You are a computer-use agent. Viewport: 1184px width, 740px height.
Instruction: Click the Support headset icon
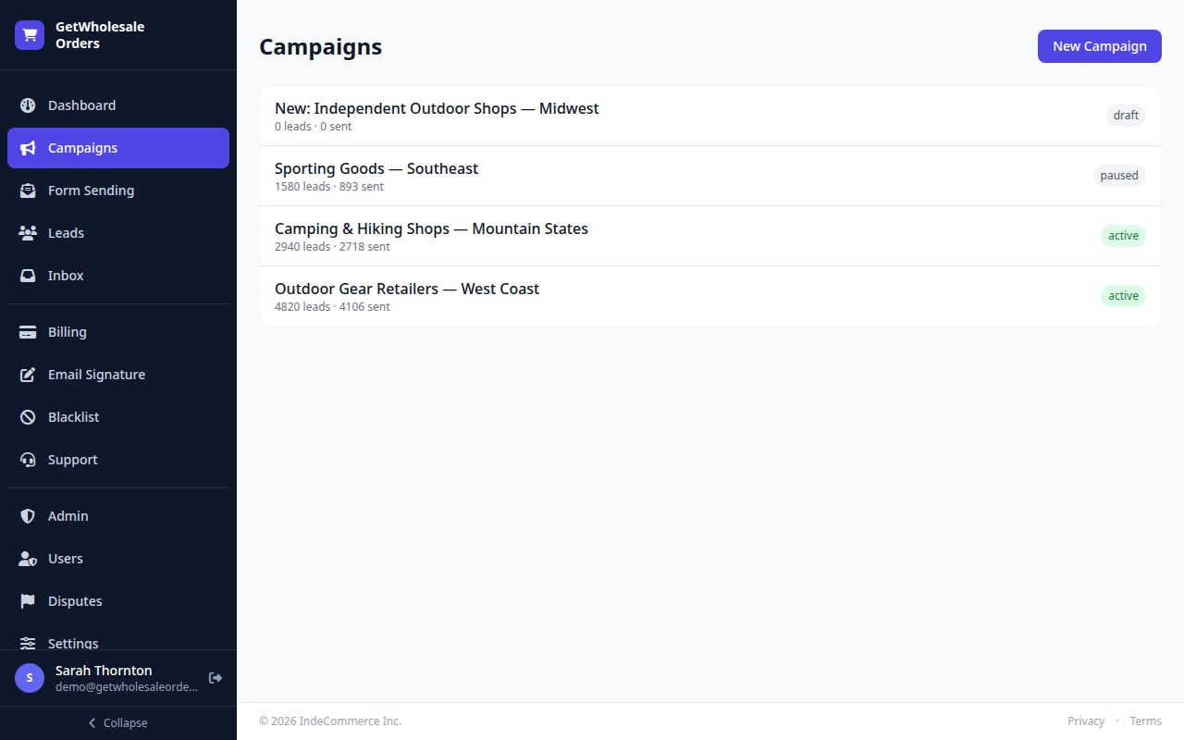click(x=28, y=460)
